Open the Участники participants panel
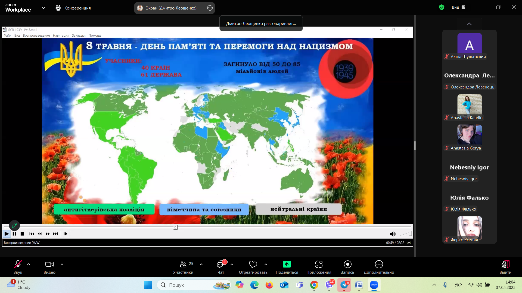 (183, 264)
